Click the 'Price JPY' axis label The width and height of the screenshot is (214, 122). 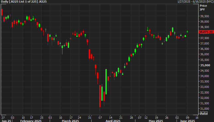pos(203,7)
